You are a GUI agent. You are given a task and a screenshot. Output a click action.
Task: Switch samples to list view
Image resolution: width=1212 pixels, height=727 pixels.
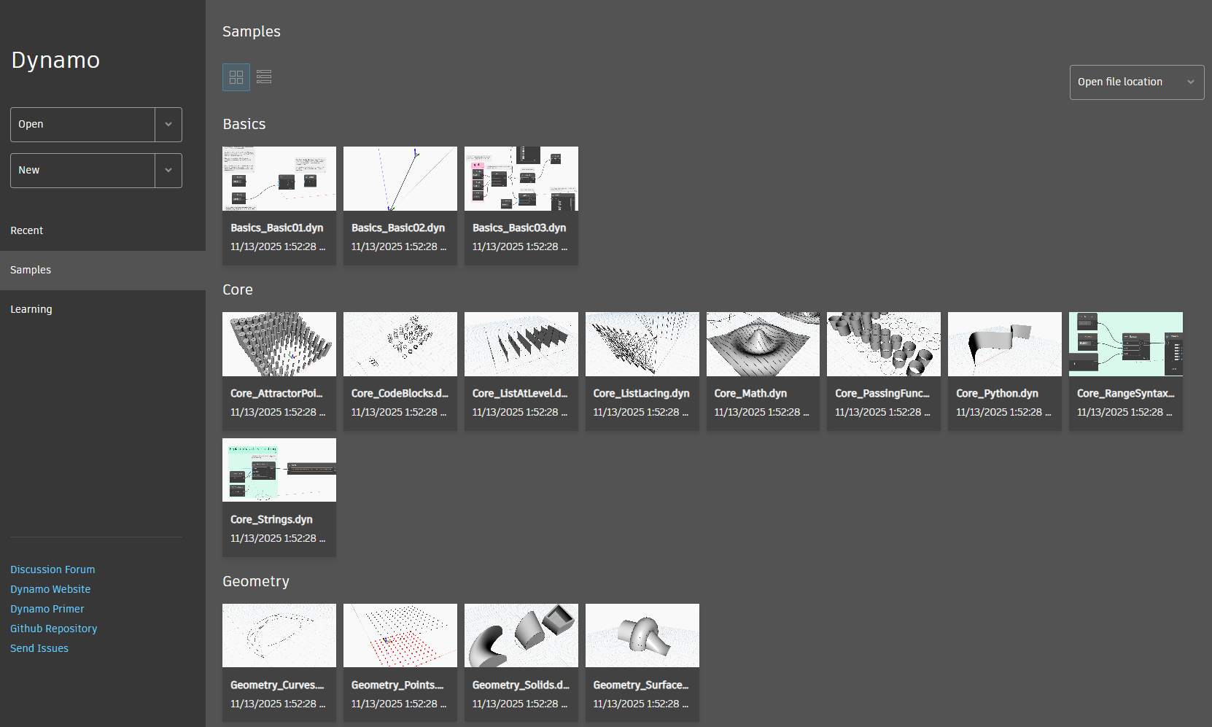[x=264, y=77]
